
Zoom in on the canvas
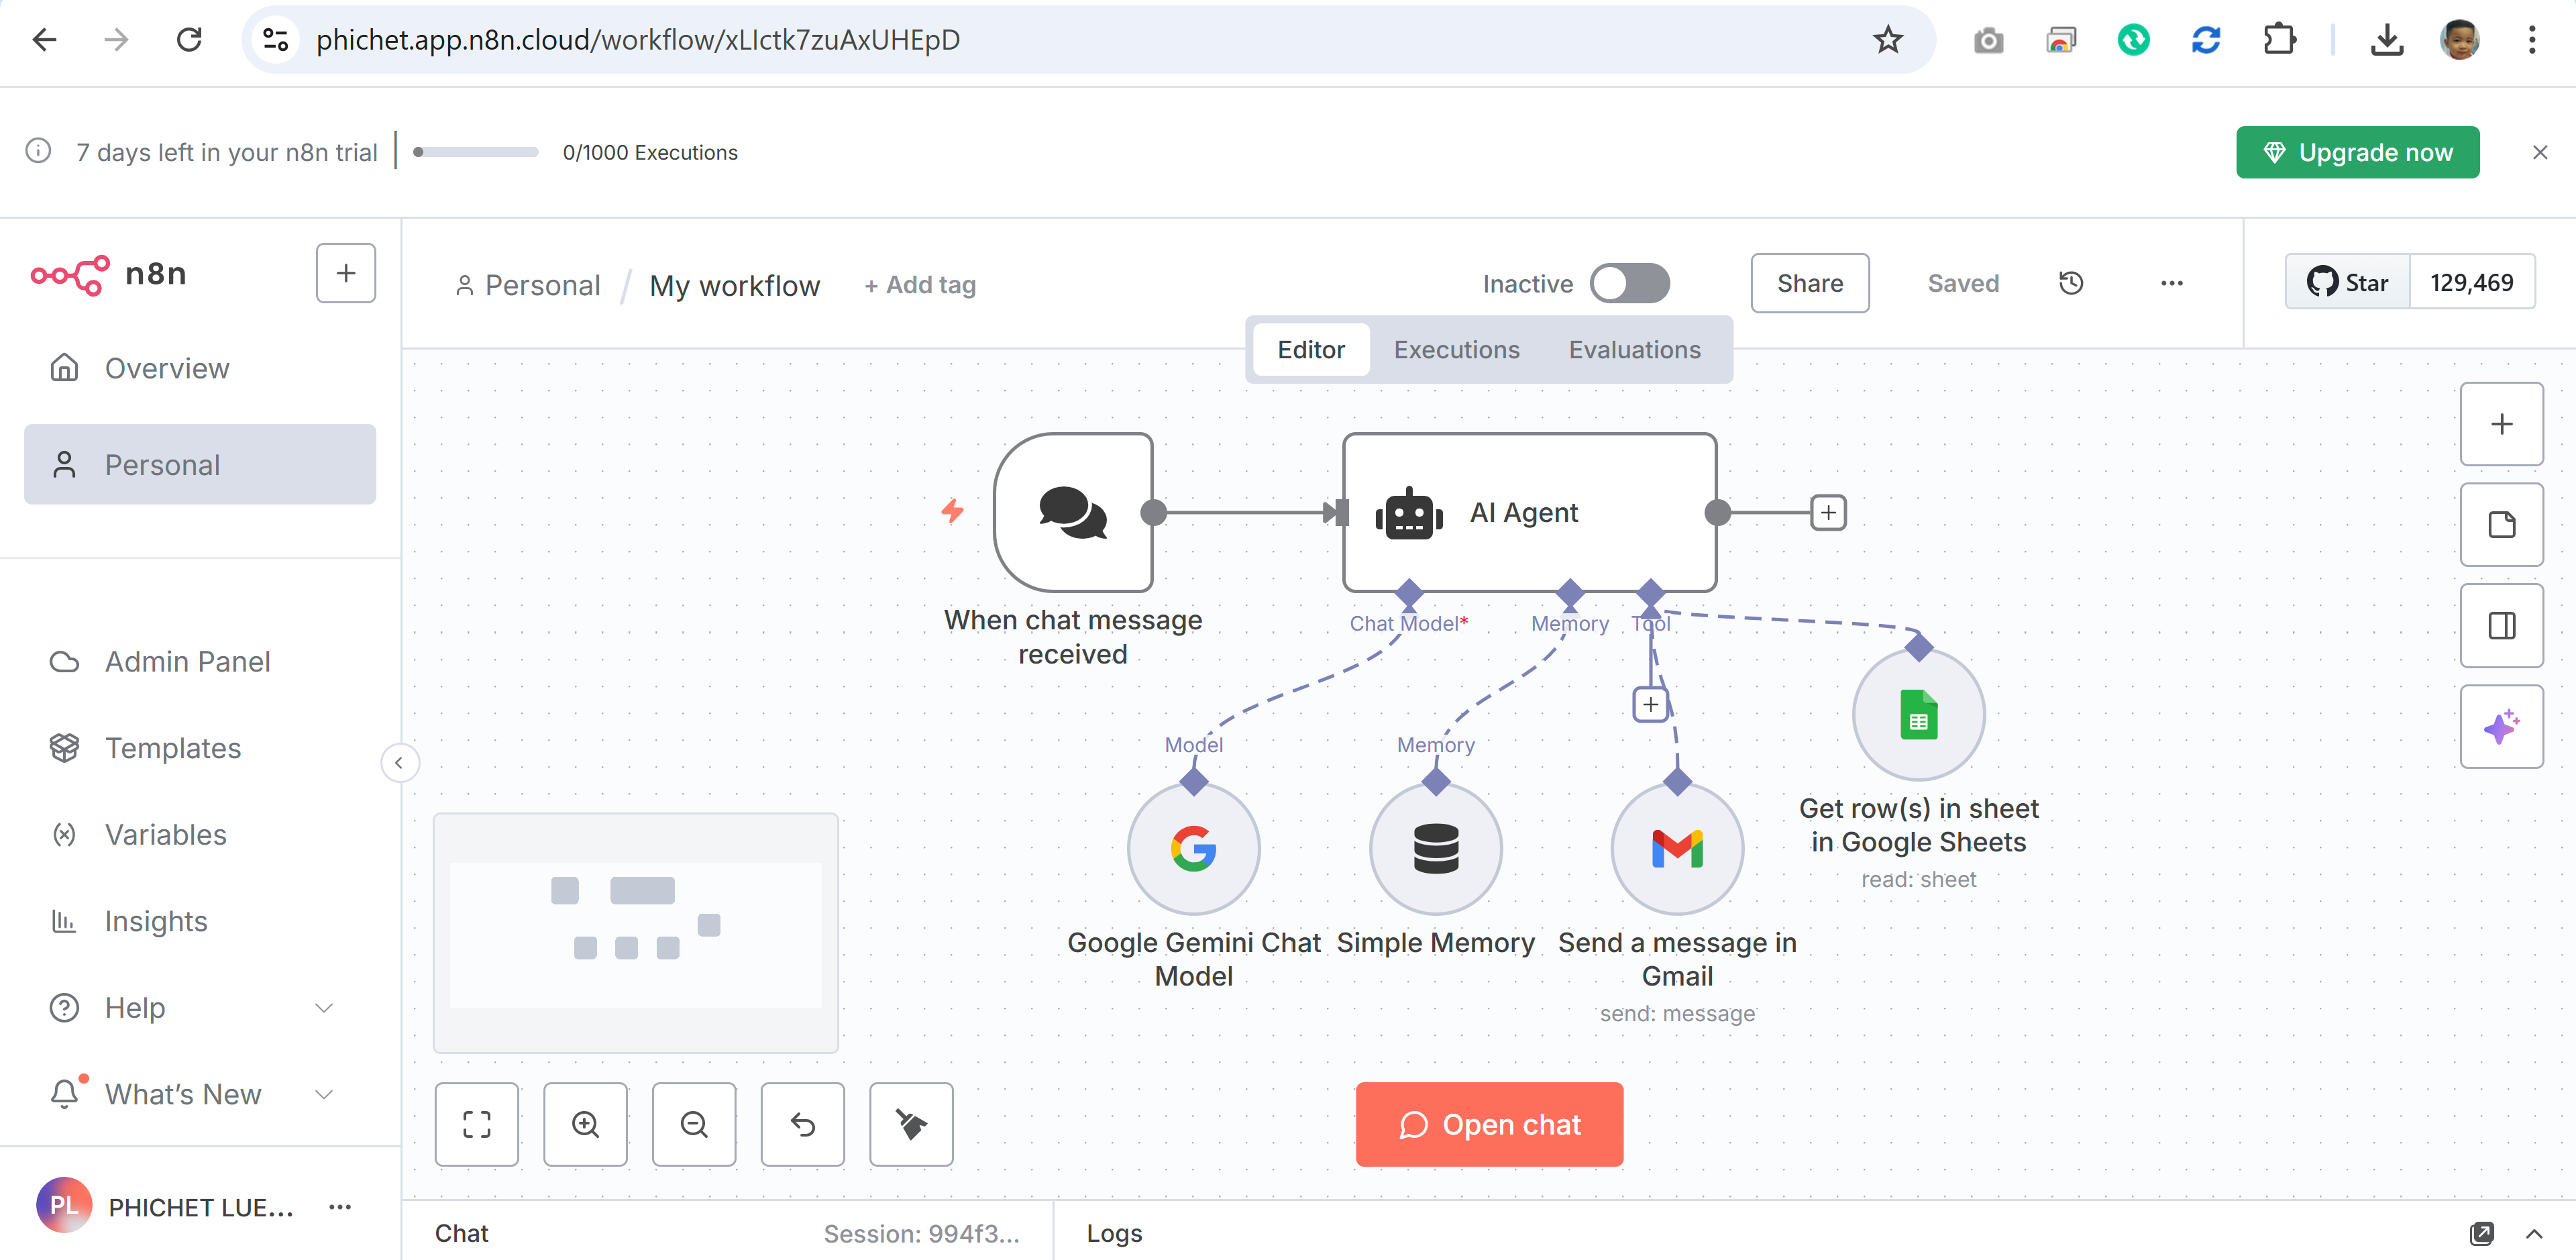[585, 1124]
